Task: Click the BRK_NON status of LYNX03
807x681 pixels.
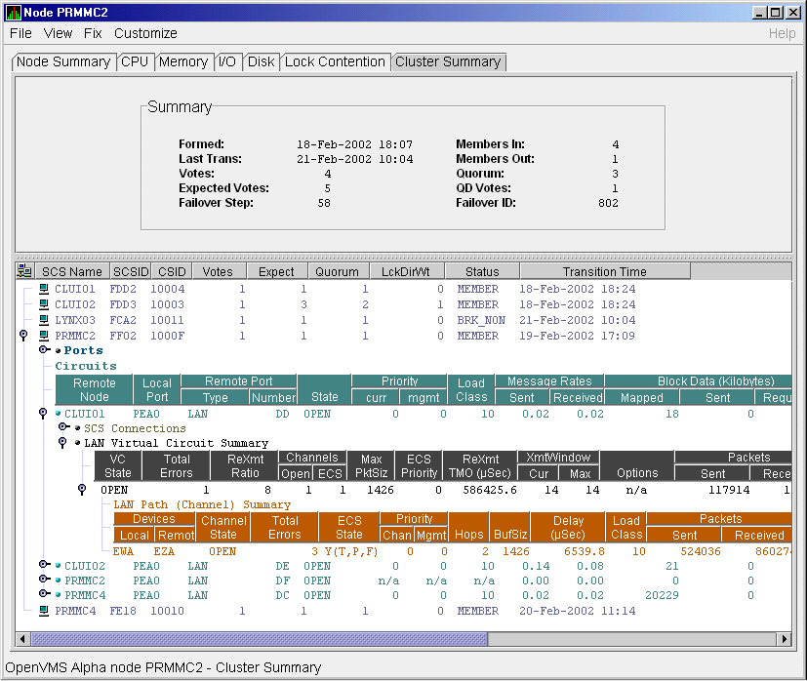Action: click(x=481, y=320)
